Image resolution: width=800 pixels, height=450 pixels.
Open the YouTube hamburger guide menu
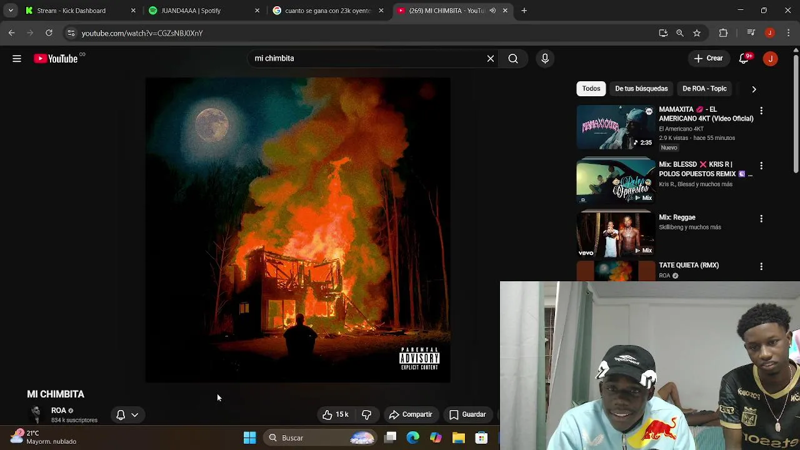(17, 59)
